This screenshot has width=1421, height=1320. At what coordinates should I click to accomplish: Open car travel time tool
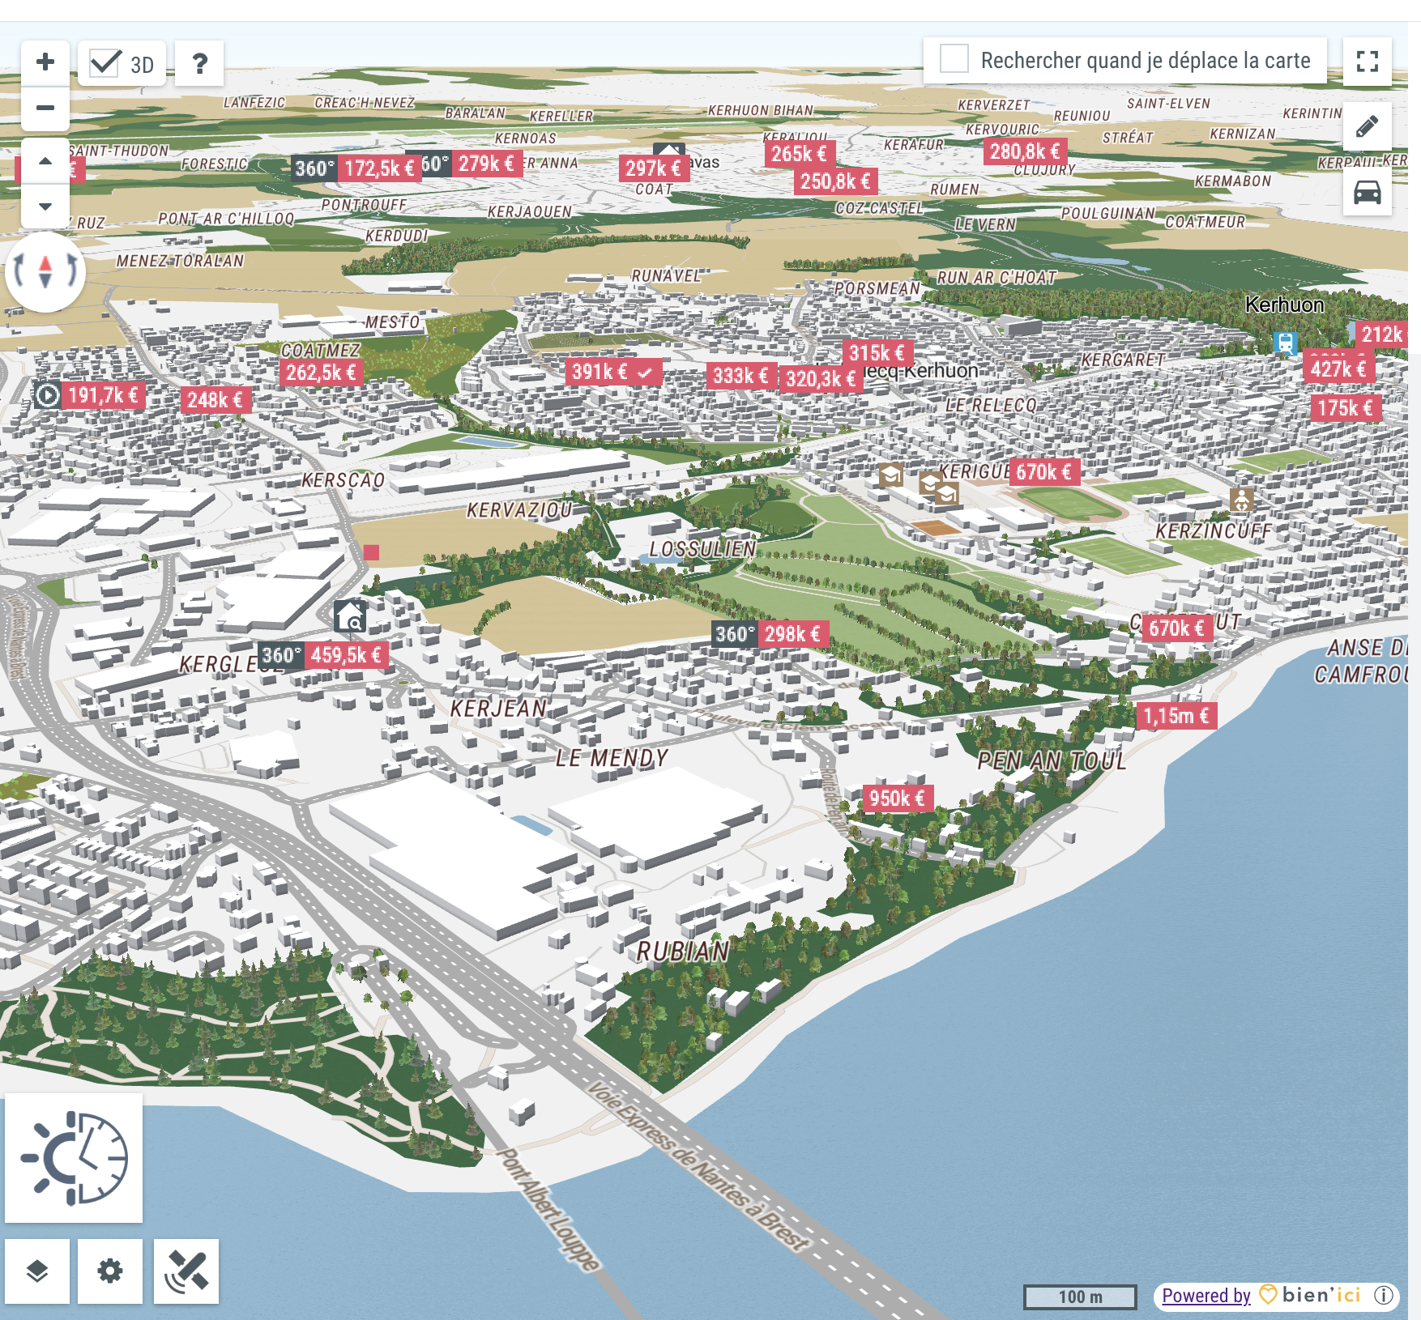[x=1367, y=193]
